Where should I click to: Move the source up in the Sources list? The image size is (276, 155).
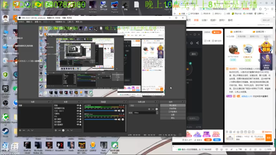pyautogui.click(x=68, y=131)
